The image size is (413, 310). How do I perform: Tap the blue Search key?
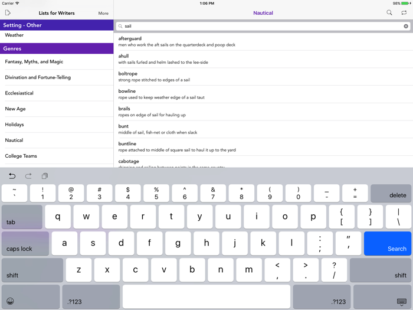coord(388,243)
